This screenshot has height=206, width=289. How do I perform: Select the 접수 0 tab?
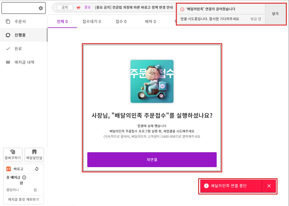pyautogui.click(x=121, y=22)
